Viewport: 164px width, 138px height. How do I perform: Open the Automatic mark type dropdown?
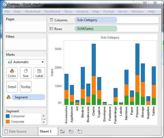point(26,62)
